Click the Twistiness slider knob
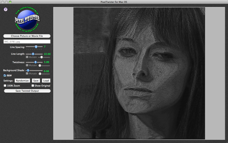228x143 pixels. coord(35,62)
